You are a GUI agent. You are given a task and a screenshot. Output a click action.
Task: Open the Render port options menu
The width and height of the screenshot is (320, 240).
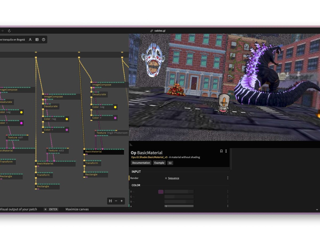[228, 178]
